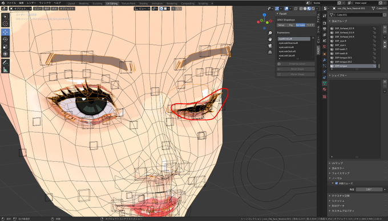Viewport: 388px width, 221px height.
Task: Click the zoom magnifier viewport icon
Action: pos(270,33)
